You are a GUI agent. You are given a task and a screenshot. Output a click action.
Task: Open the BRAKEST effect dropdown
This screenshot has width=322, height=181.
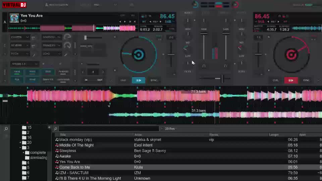[52, 45]
